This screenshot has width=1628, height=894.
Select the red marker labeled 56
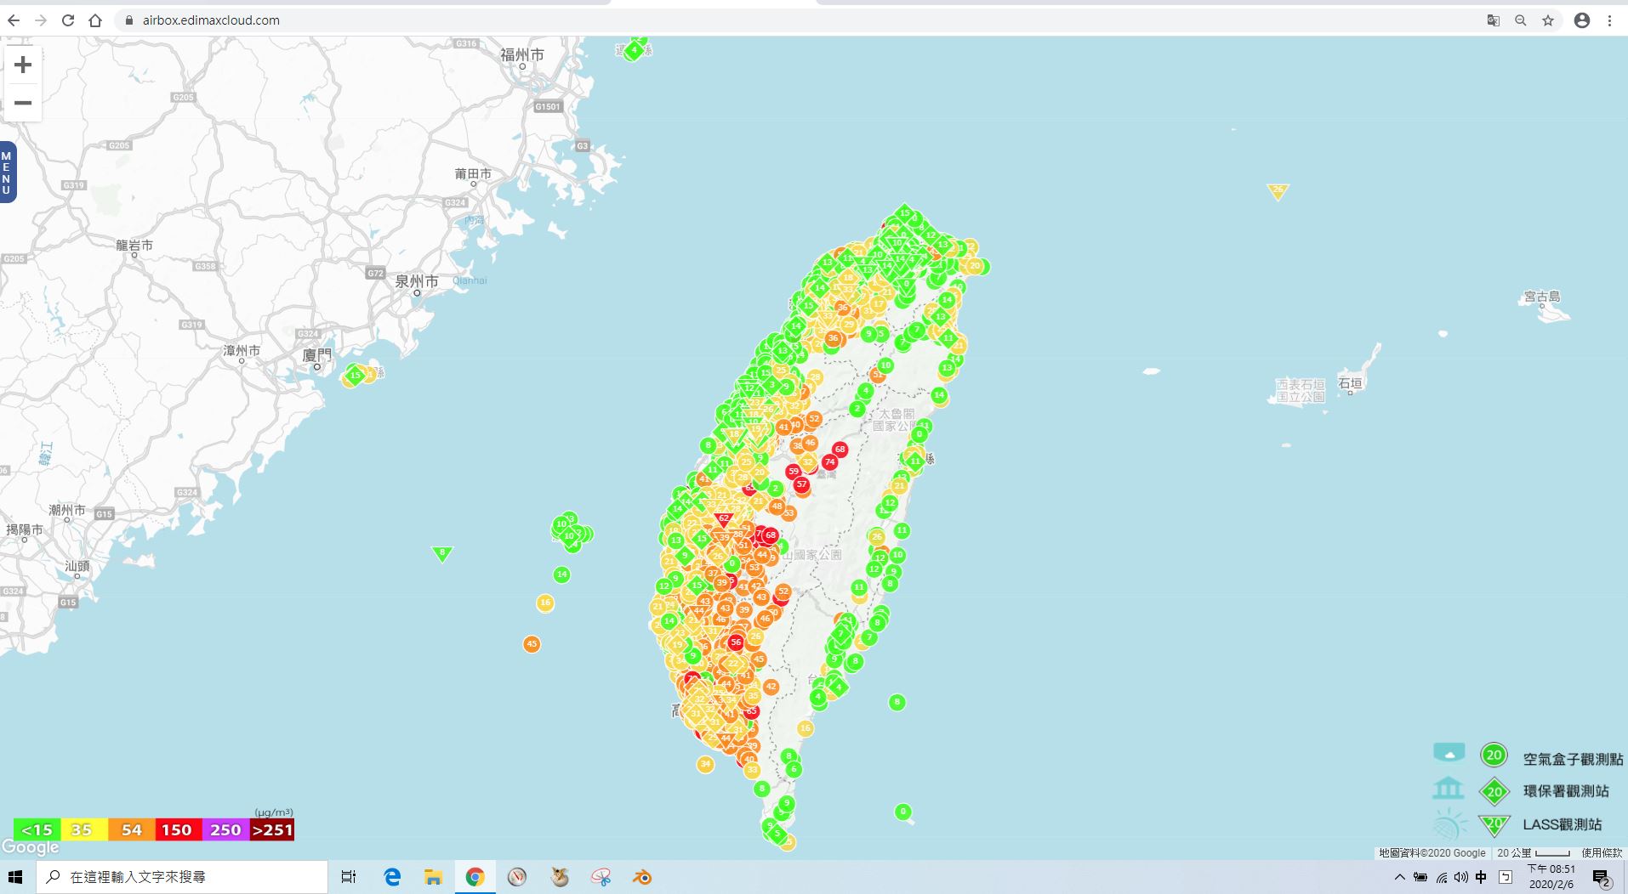[736, 642]
